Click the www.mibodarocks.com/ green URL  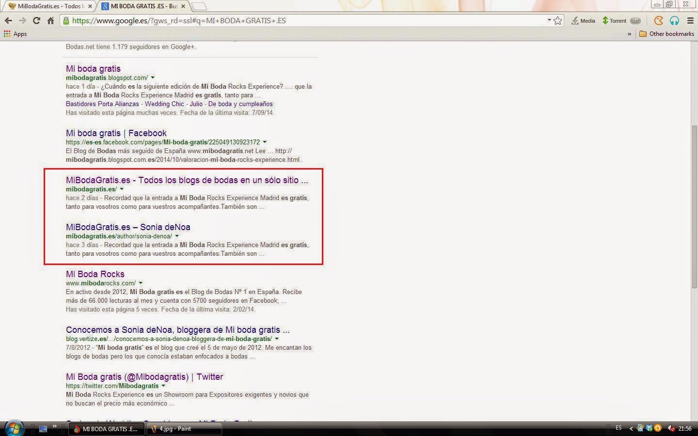tap(101, 283)
